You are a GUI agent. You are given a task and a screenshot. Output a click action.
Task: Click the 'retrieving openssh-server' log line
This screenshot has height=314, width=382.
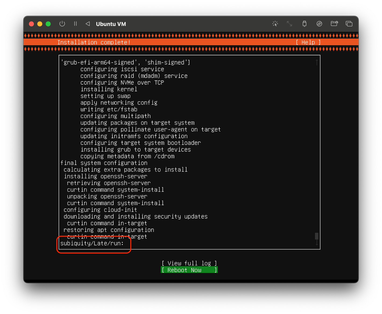click(109, 183)
